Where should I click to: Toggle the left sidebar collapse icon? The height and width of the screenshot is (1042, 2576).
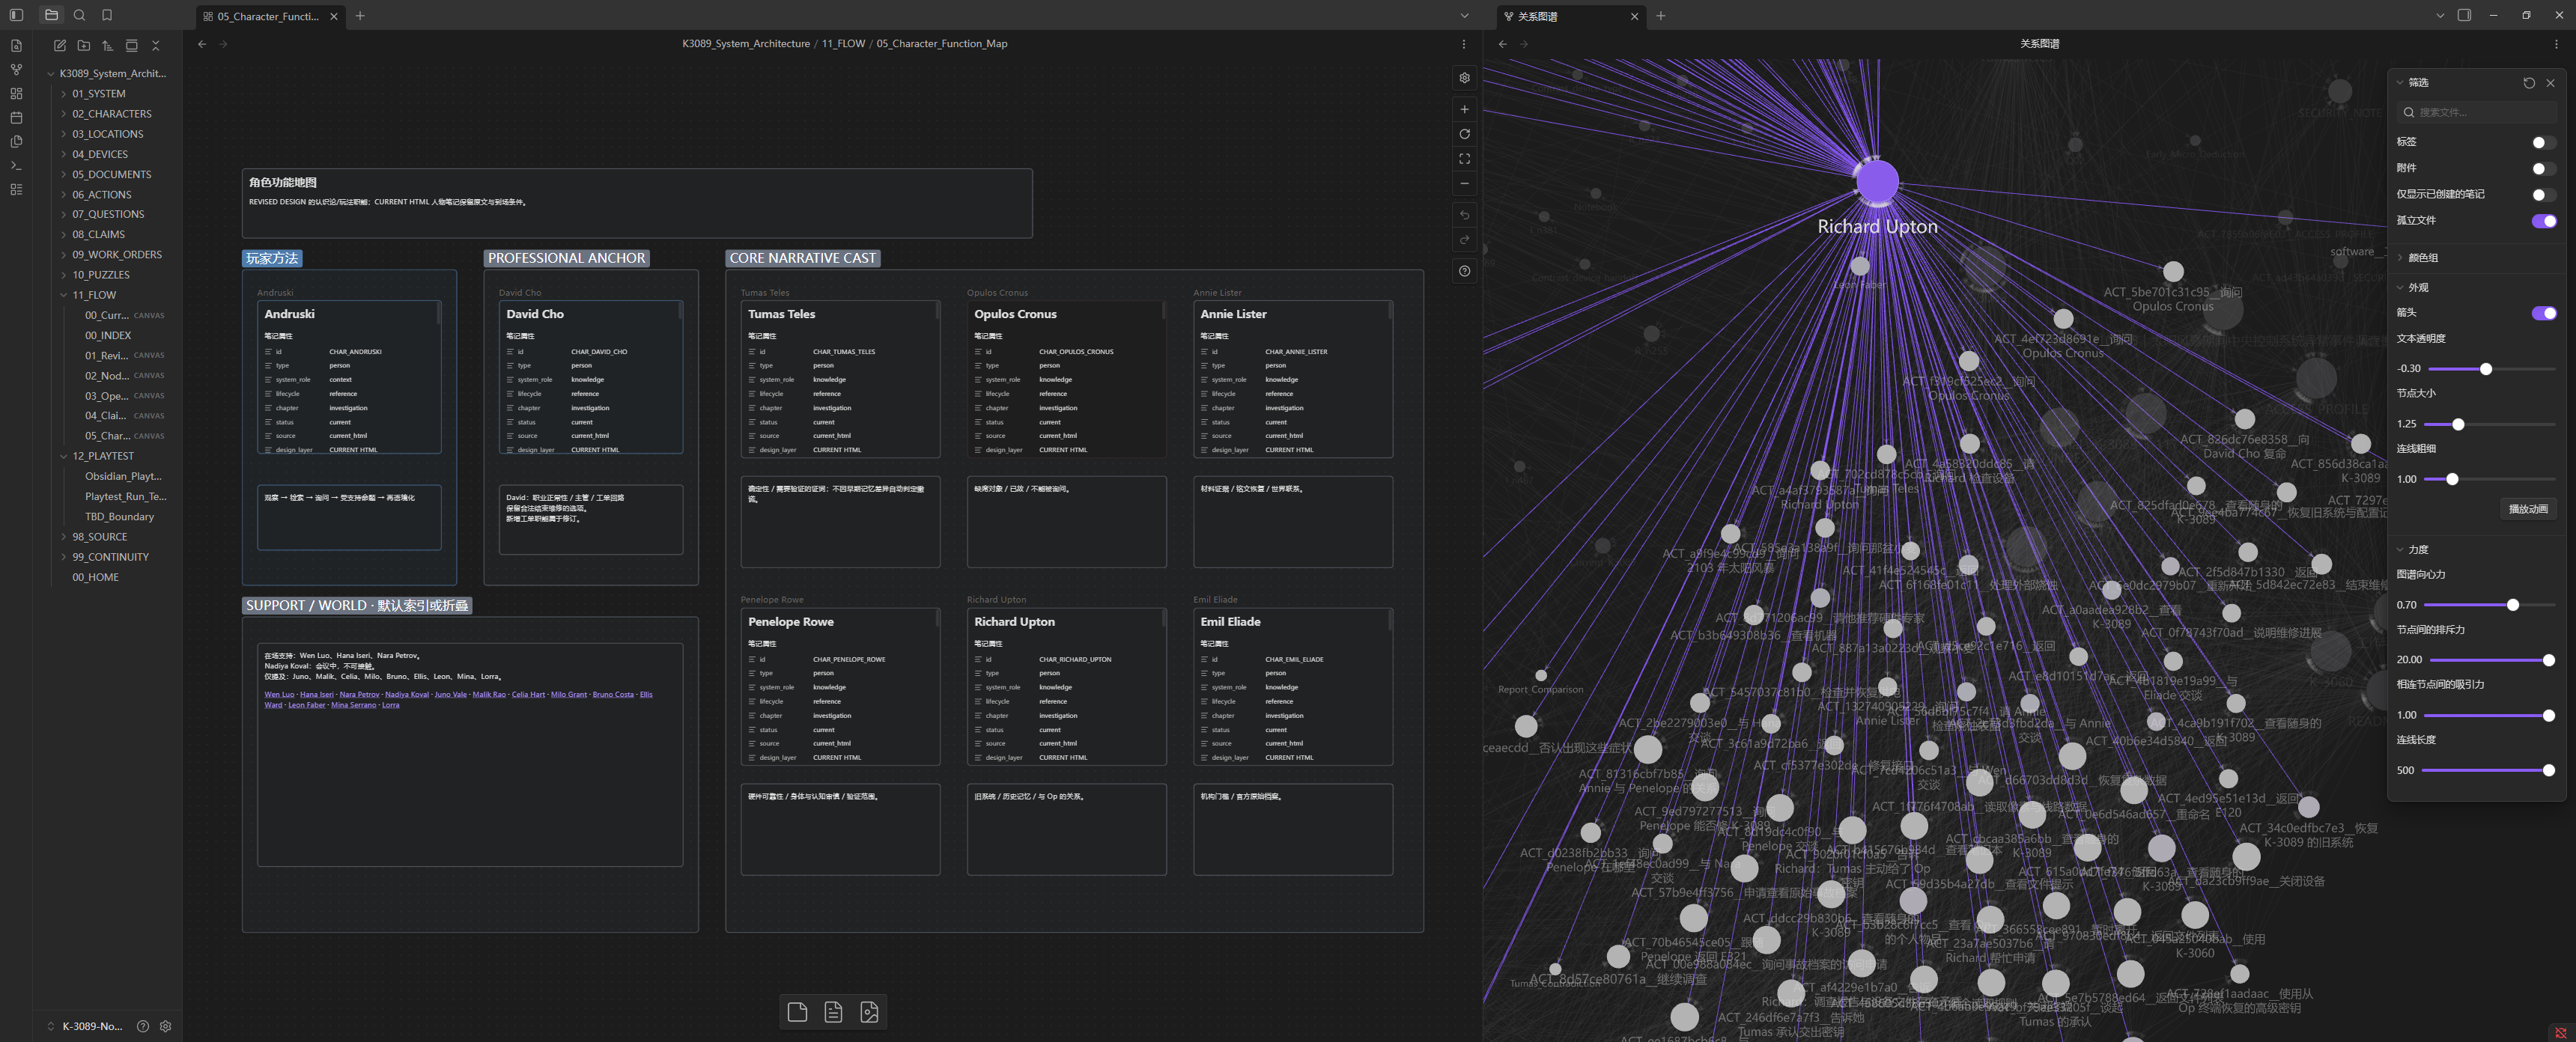16,15
